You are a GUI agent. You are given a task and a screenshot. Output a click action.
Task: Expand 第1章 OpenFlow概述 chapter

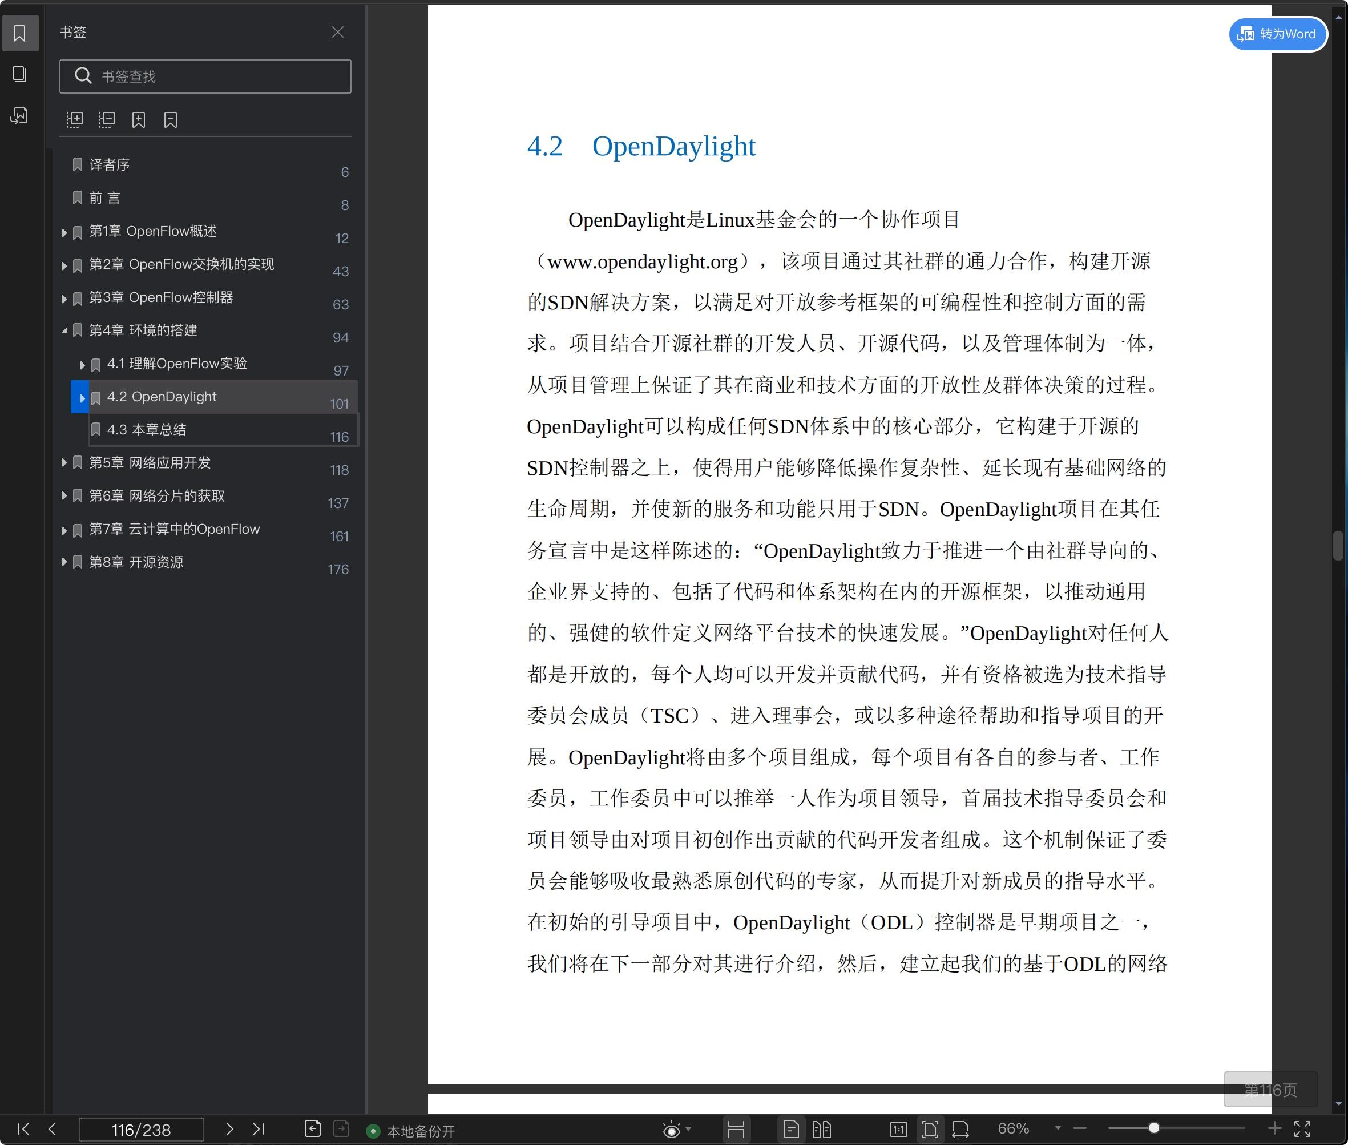(x=64, y=232)
